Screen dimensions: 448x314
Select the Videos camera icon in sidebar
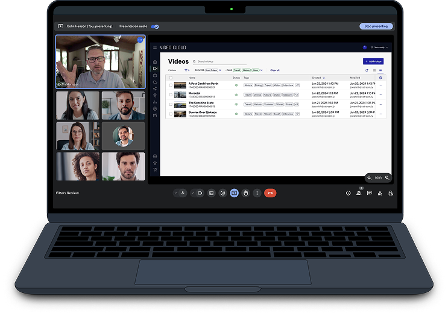coord(155,69)
